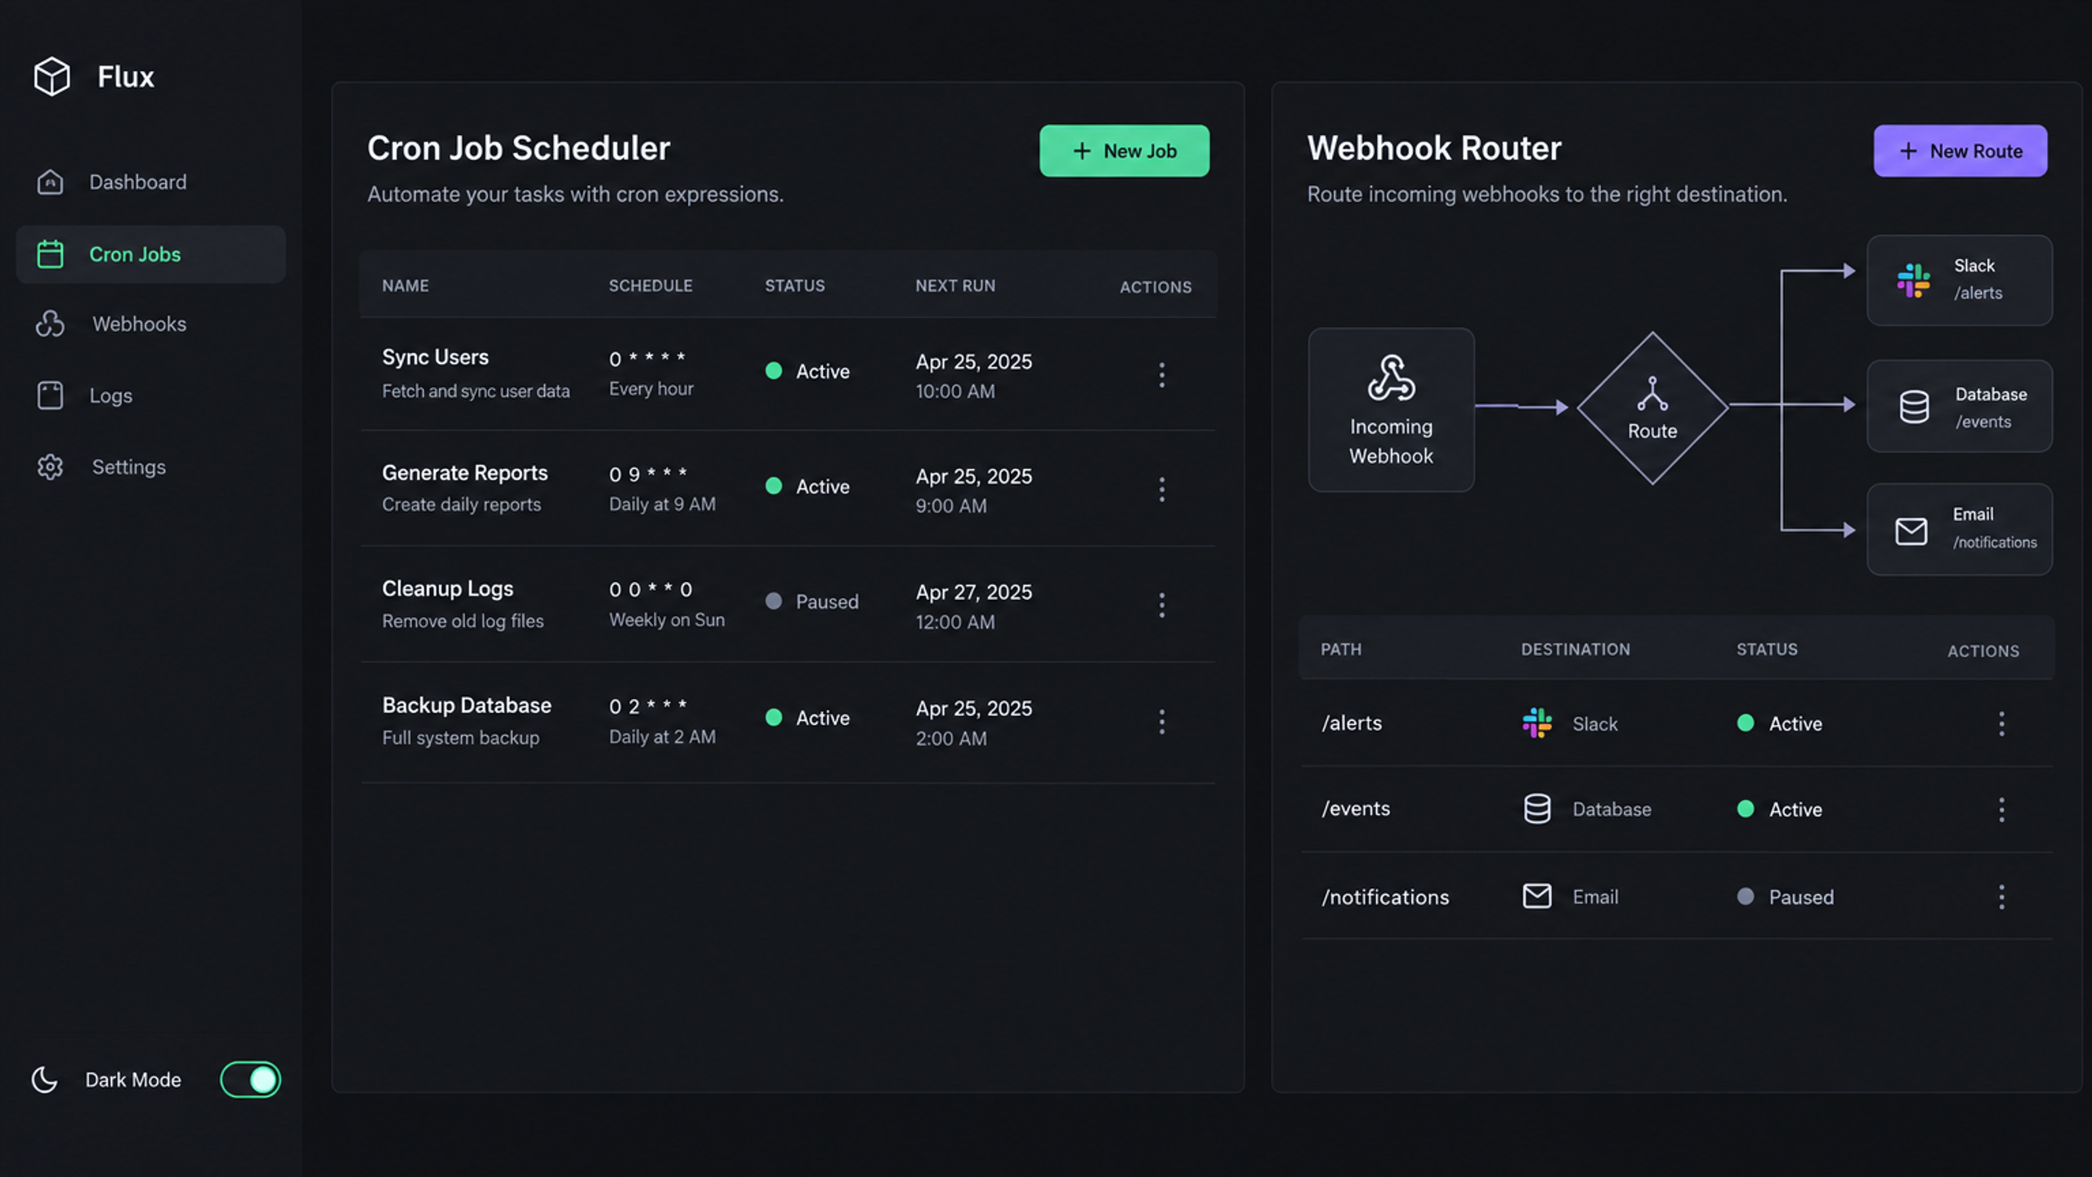2092x1177 pixels.
Task: Click the Slack icon in the /alerts diagram card
Action: point(1914,280)
